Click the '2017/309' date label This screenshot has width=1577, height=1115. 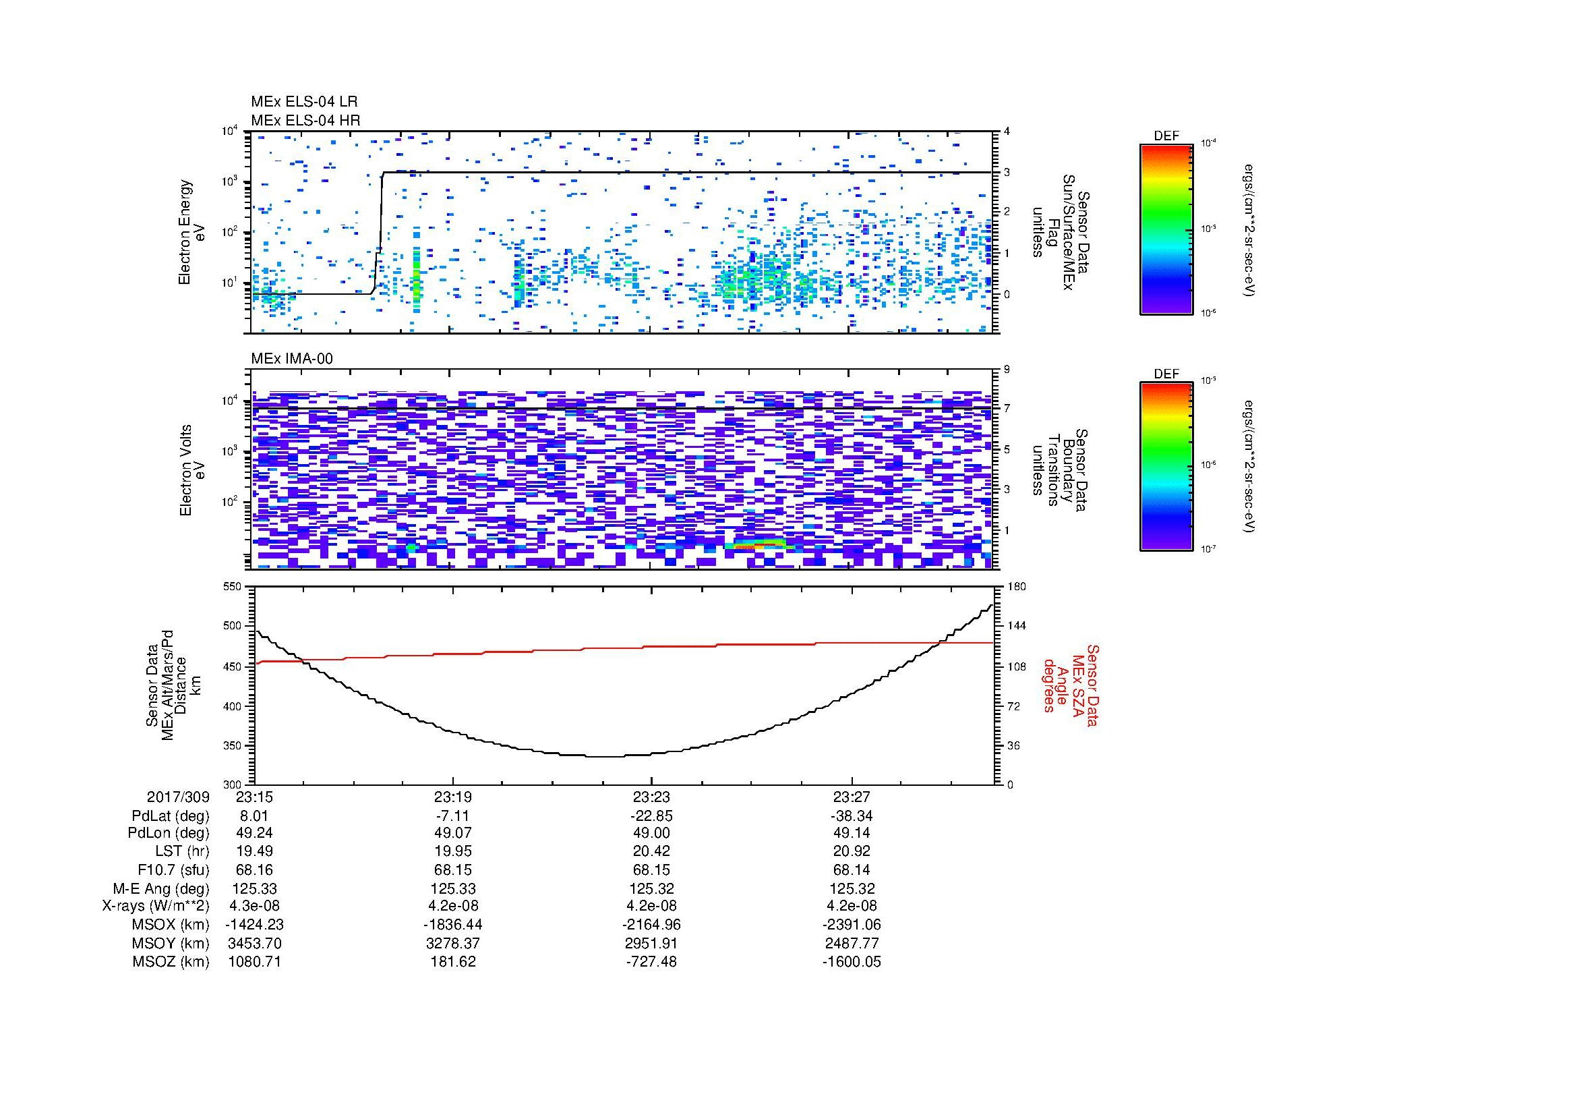click(178, 797)
